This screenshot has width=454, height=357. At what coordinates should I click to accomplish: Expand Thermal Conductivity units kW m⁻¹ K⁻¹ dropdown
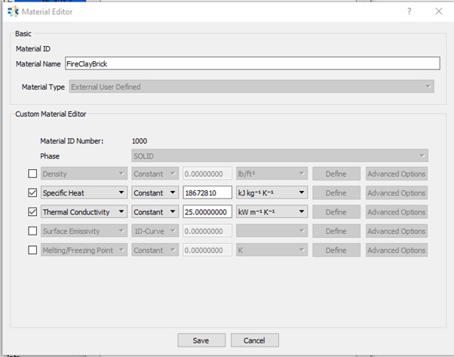[271, 212]
